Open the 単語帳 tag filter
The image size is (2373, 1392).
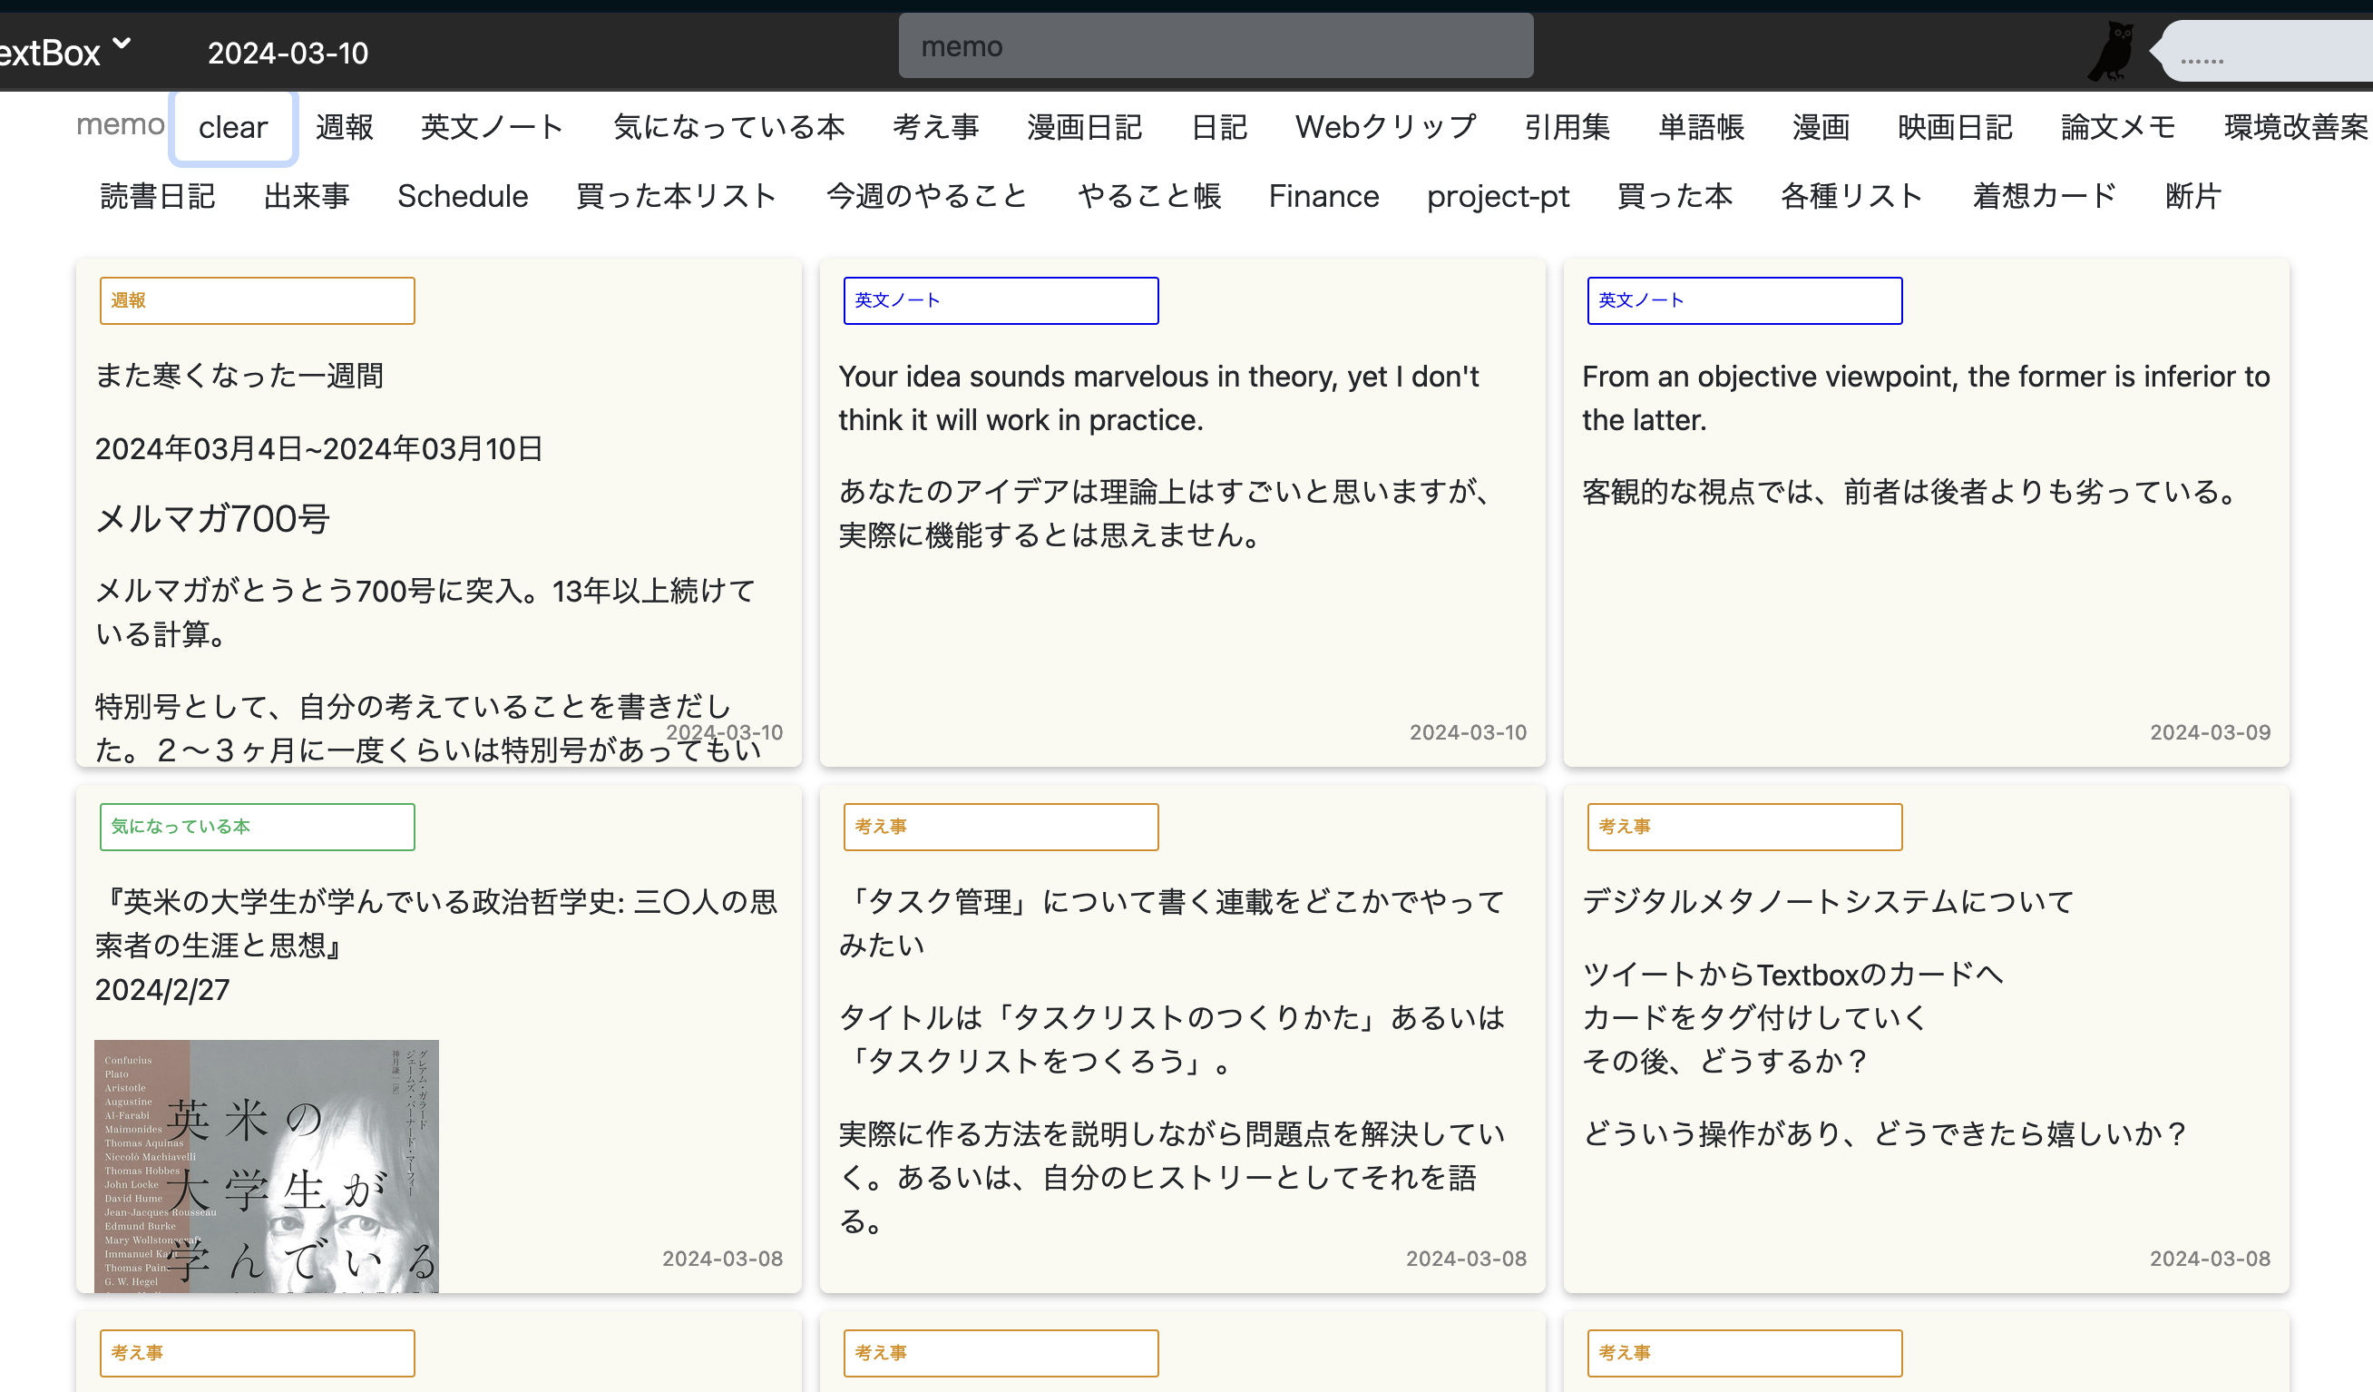(1701, 126)
